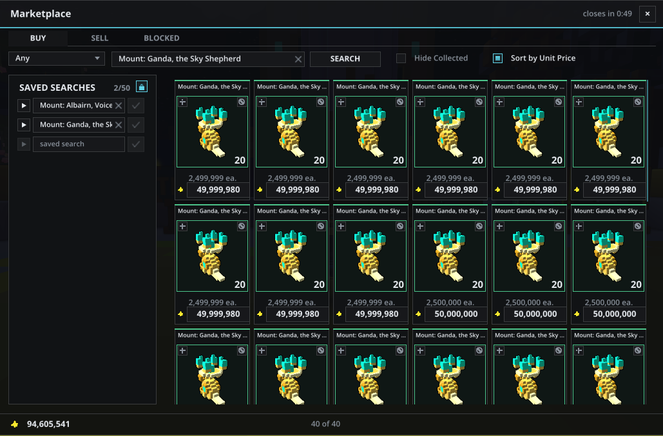
Task: Clear the search box with its X icon
Action: [298, 59]
